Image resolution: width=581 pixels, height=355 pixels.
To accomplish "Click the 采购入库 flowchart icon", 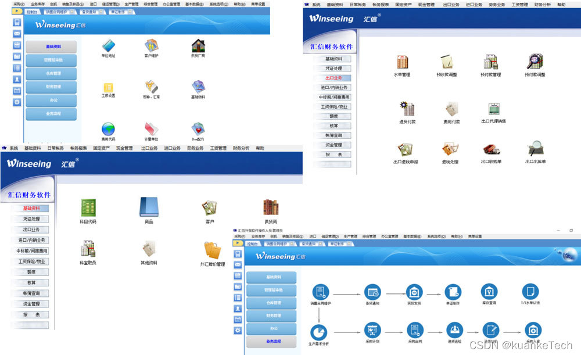I will 533,330.
